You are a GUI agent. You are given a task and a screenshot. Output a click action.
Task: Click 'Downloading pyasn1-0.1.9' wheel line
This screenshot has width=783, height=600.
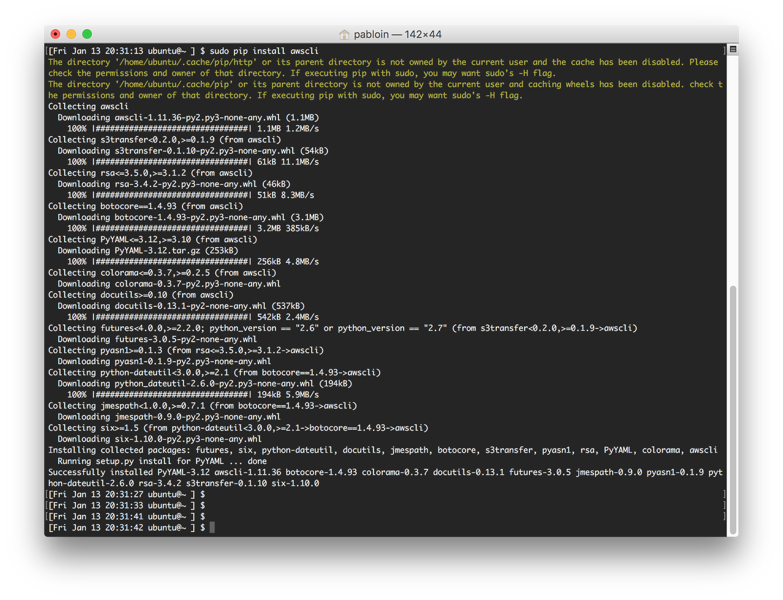click(164, 362)
